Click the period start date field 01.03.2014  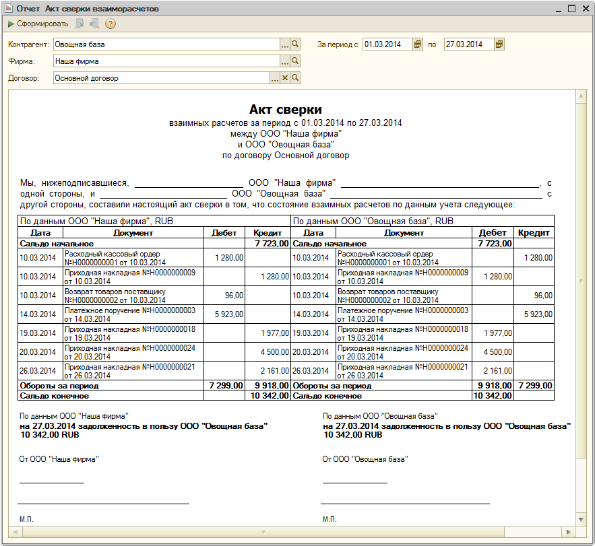387,44
